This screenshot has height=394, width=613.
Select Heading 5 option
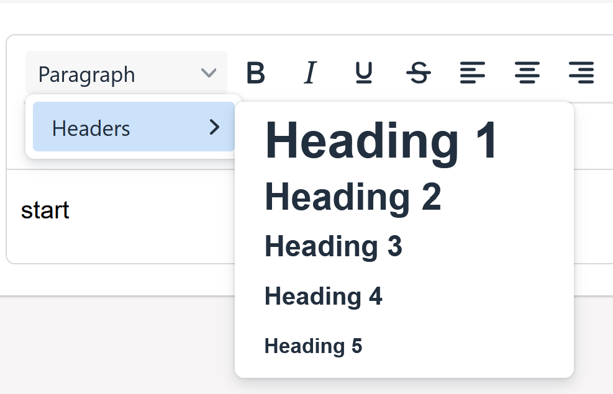point(313,346)
